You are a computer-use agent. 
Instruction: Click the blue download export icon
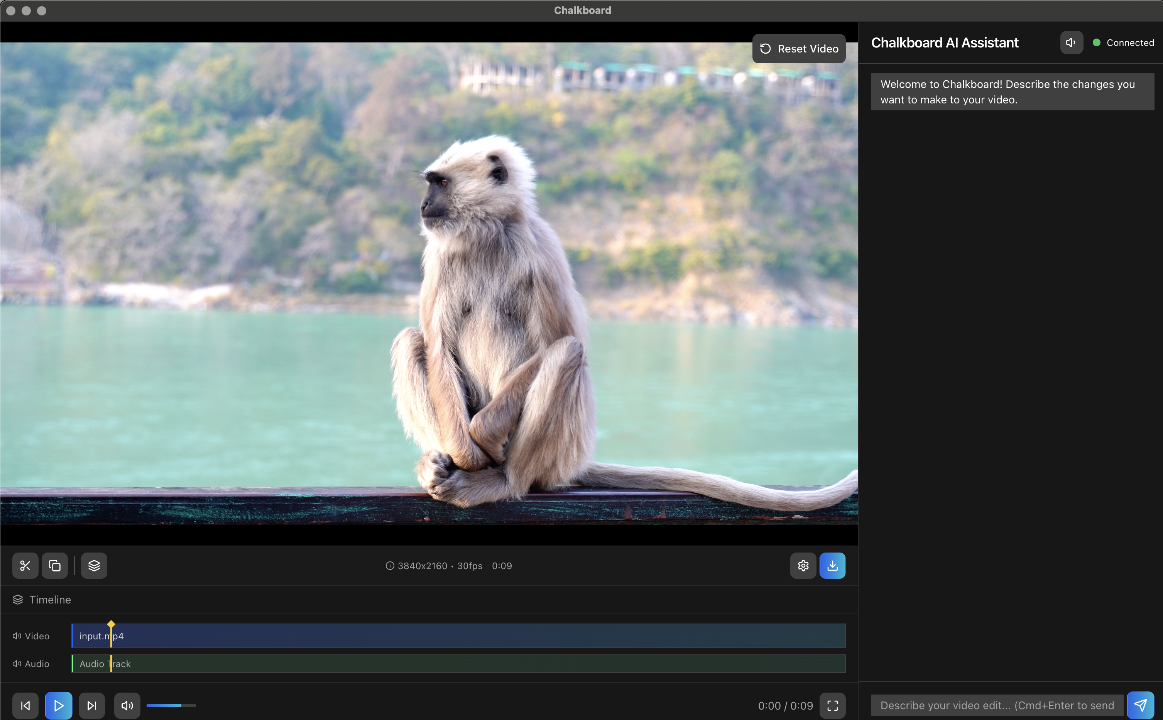[832, 566]
